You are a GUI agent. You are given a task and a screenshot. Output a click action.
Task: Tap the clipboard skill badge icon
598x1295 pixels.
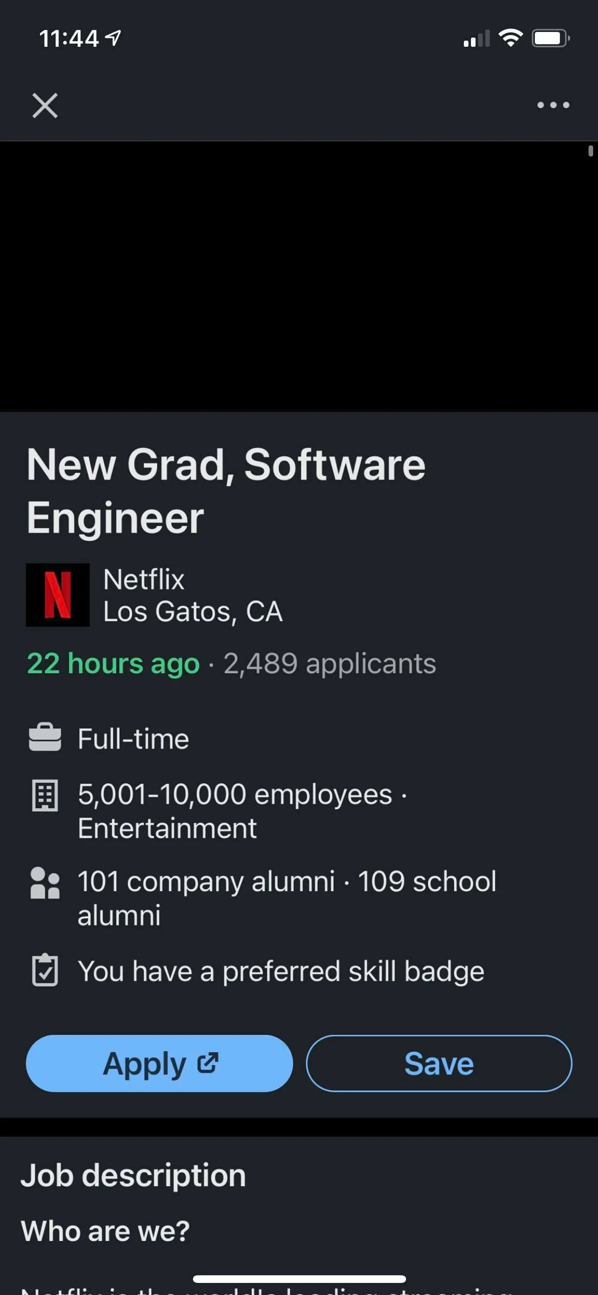[x=45, y=970]
